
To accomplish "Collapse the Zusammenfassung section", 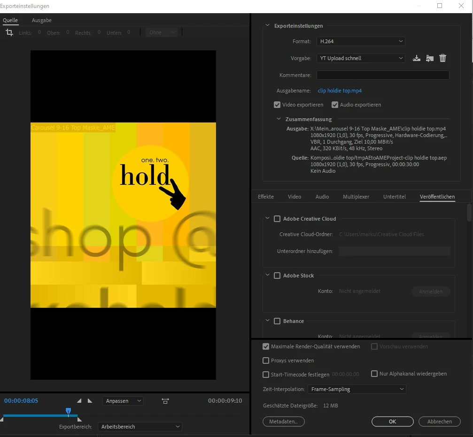I will point(279,119).
